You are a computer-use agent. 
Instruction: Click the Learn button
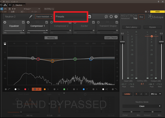108,38
